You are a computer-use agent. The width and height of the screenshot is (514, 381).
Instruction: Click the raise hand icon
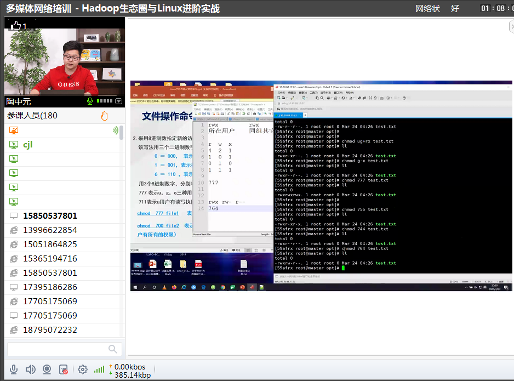(x=105, y=116)
